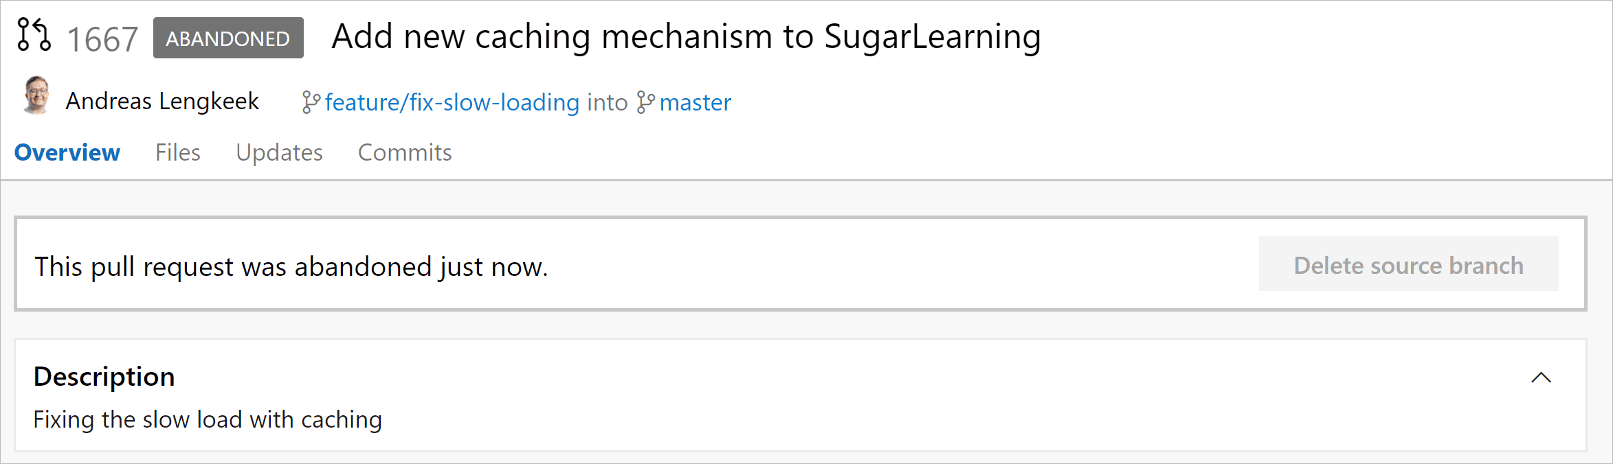
Task: Click the ABANDONED status badge
Action: tap(228, 38)
